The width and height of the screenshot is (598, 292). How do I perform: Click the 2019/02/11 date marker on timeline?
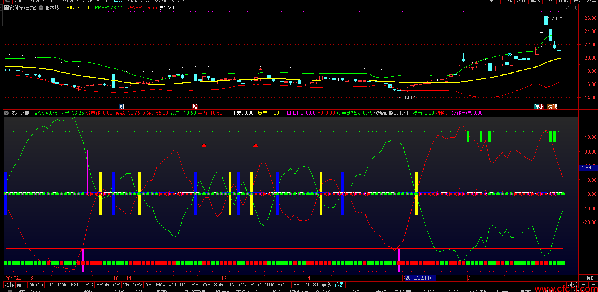pyautogui.click(x=421, y=278)
